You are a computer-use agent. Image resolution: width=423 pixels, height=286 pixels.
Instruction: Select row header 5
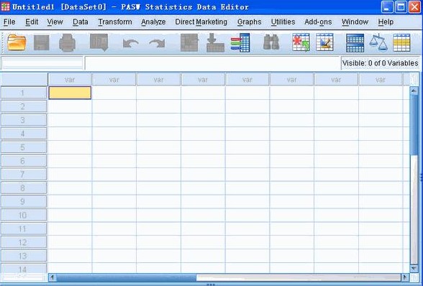[x=24, y=147]
